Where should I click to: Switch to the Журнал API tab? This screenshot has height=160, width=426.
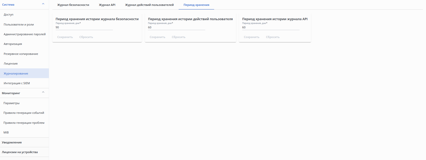click(x=107, y=5)
